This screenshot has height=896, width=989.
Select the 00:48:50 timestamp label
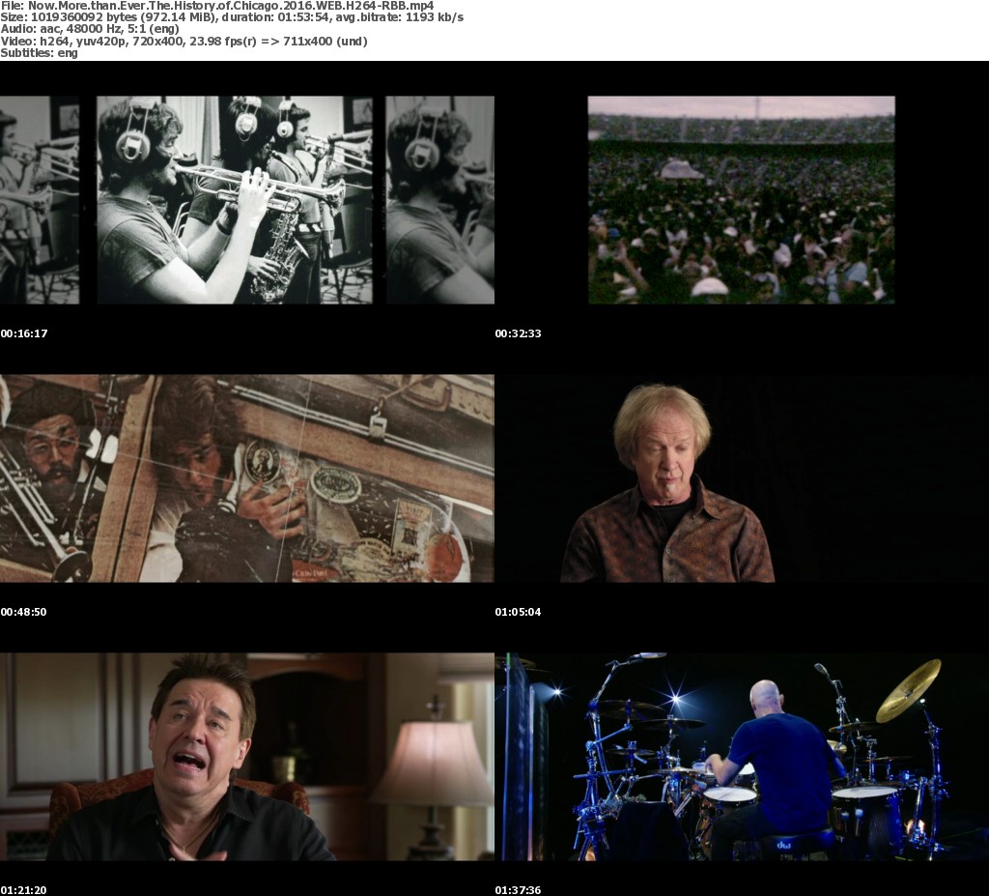point(24,612)
